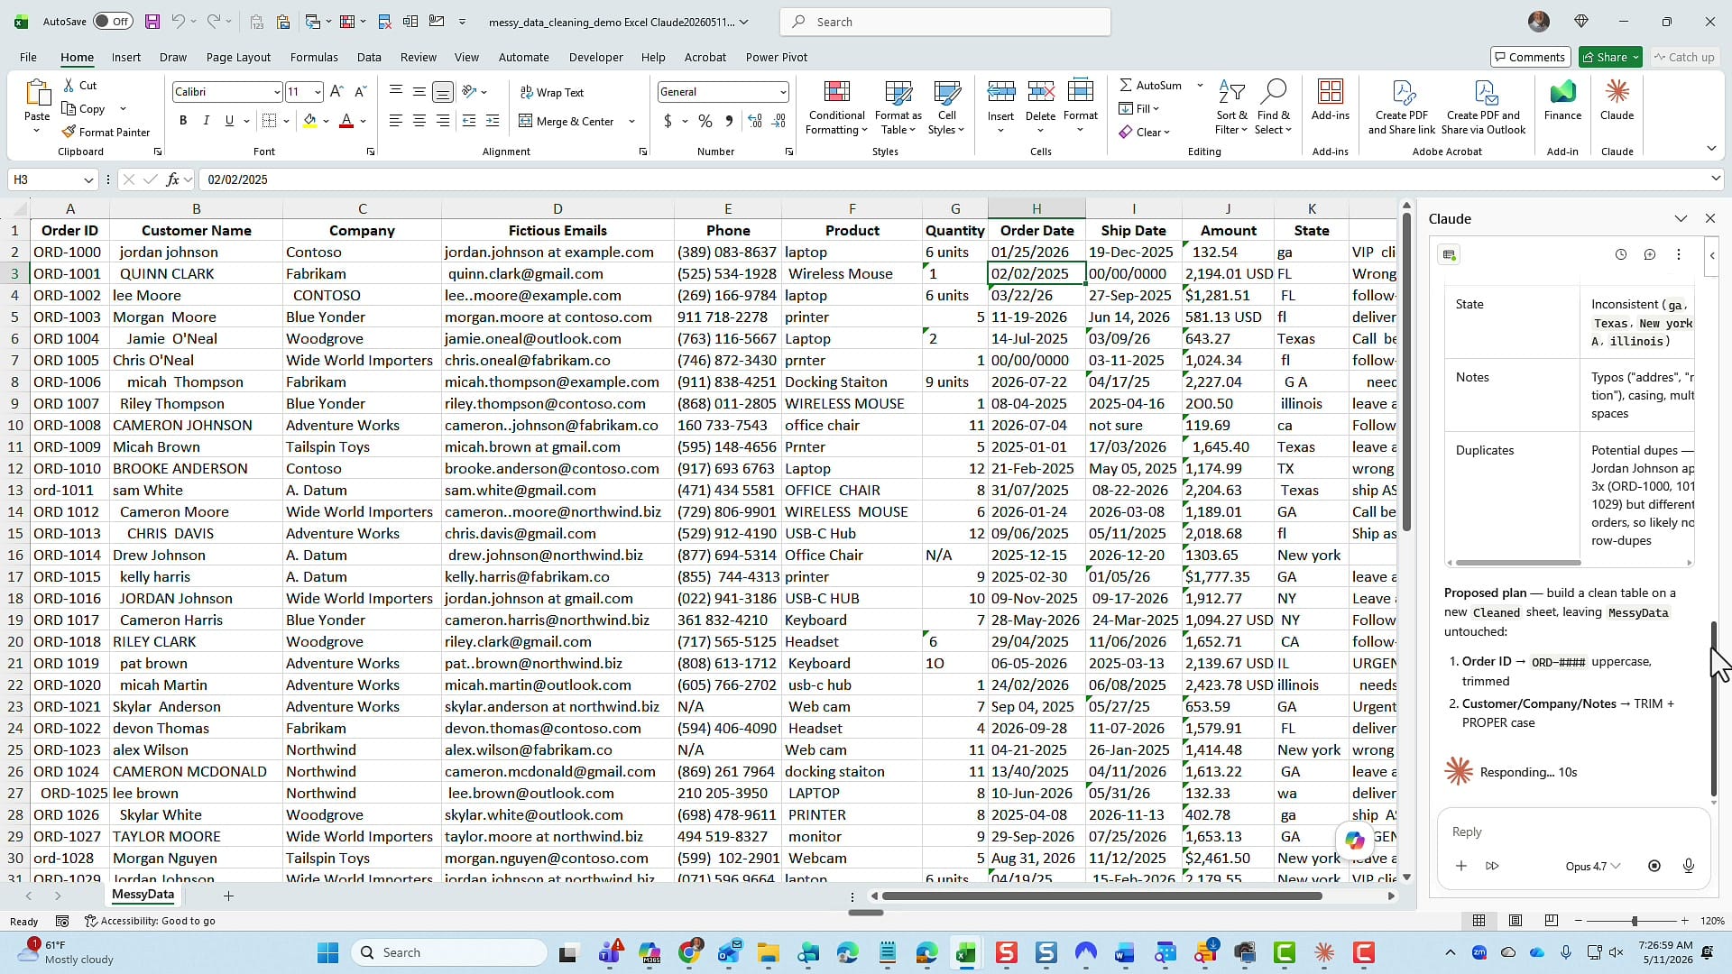Toggle Italic formatting

[x=206, y=121]
